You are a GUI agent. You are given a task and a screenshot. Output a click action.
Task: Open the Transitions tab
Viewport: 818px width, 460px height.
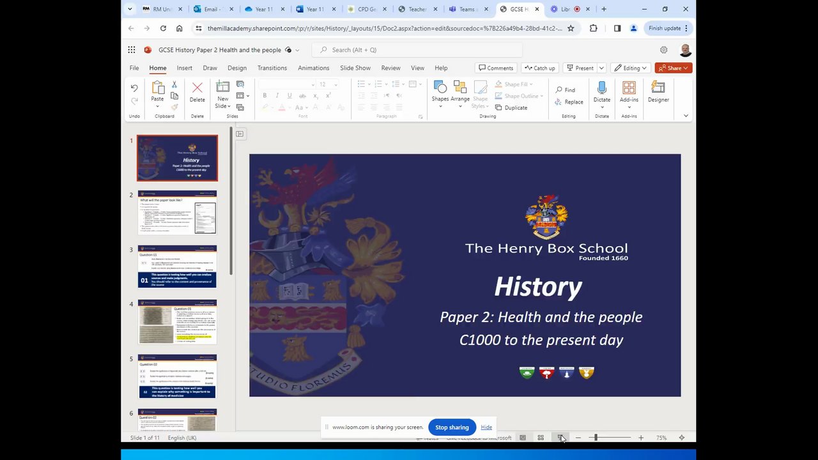272,68
